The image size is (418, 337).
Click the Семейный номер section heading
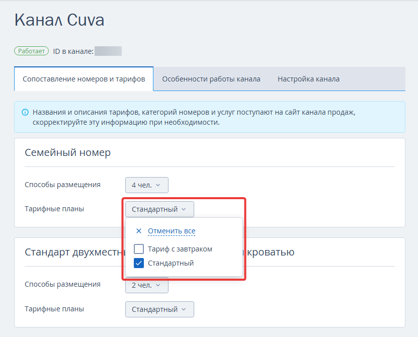click(x=68, y=152)
